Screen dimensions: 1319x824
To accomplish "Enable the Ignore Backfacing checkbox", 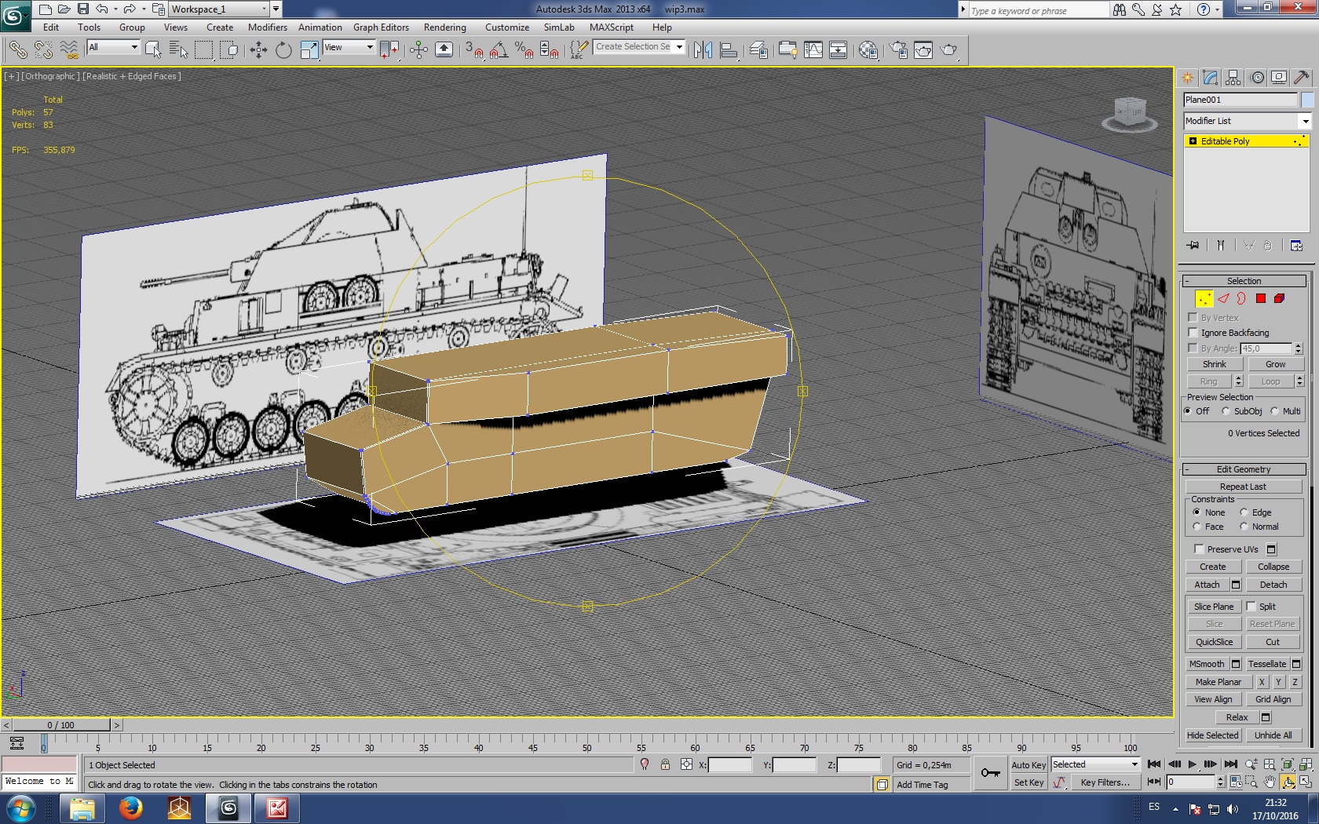I will (1193, 333).
